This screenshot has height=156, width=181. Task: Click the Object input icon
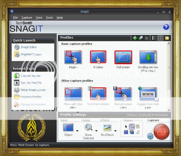pyautogui.click(x=68, y=127)
